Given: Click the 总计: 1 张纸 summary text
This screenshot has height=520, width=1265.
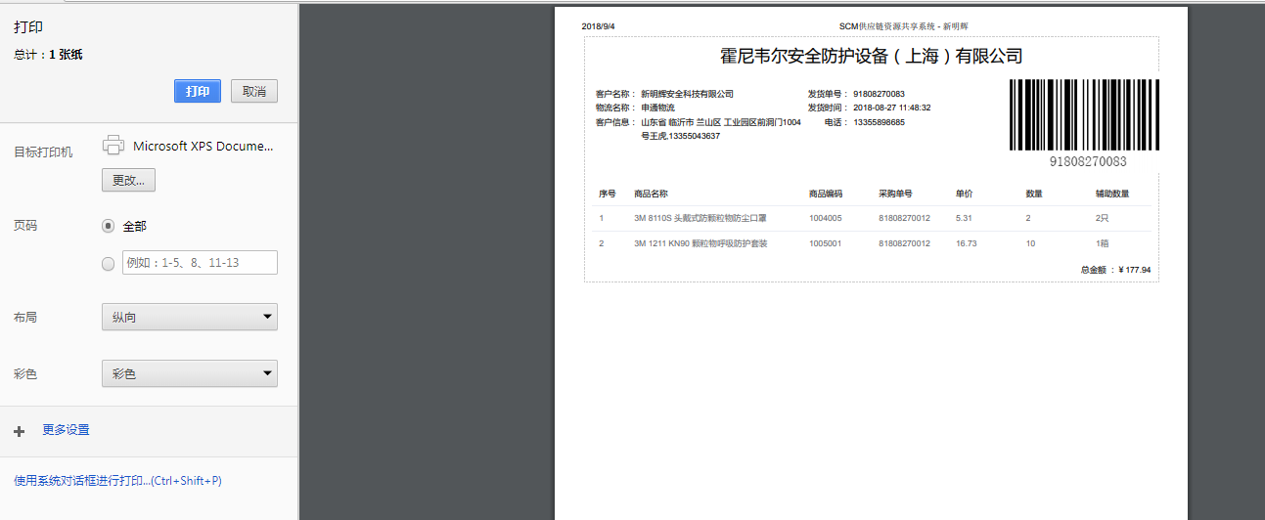Looking at the screenshot, I should tap(48, 55).
